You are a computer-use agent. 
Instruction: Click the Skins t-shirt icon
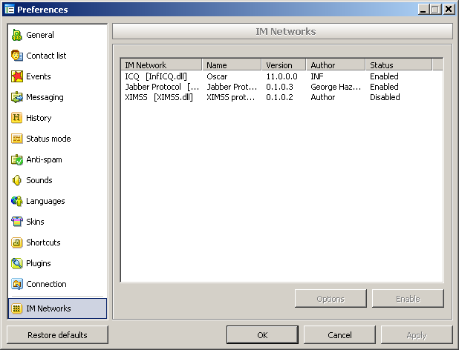pyautogui.click(x=16, y=222)
